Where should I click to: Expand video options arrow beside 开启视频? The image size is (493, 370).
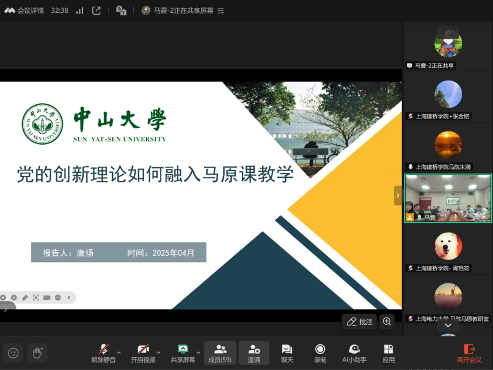click(159, 352)
